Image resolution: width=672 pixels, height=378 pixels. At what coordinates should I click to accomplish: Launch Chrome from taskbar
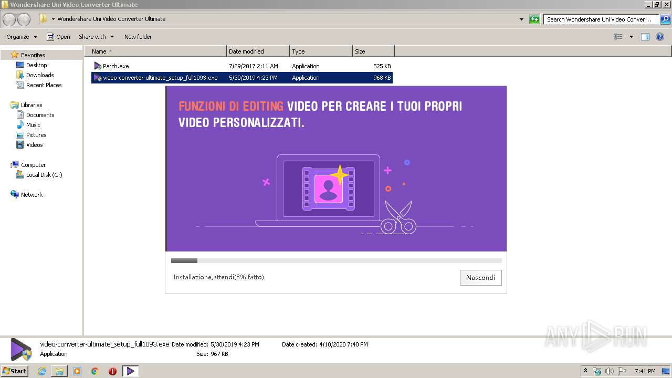(x=95, y=371)
